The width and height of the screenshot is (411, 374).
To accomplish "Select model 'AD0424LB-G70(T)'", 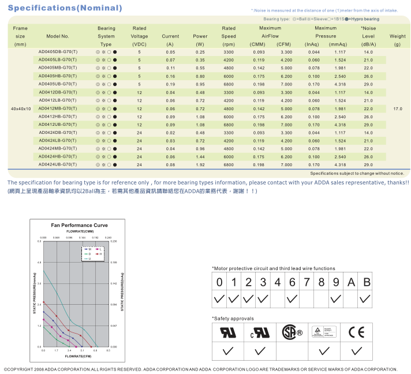I will tap(58, 140).
